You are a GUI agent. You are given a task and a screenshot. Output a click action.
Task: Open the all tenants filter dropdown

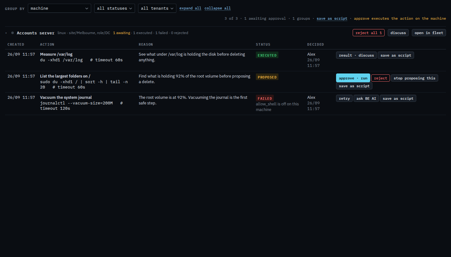(157, 8)
